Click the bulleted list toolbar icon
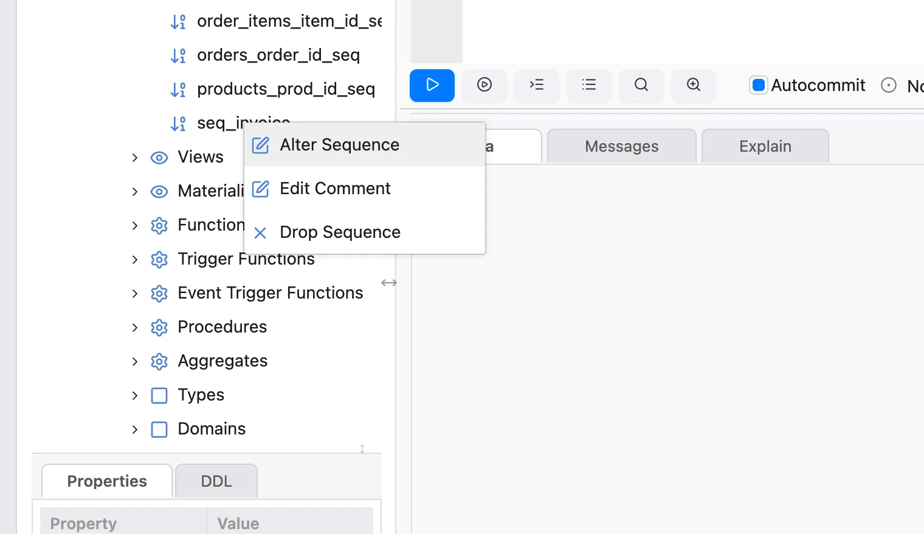The width and height of the screenshot is (924, 534). (x=589, y=85)
